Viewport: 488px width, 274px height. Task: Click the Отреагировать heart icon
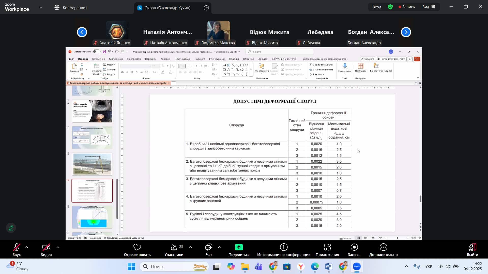point(137,247)
